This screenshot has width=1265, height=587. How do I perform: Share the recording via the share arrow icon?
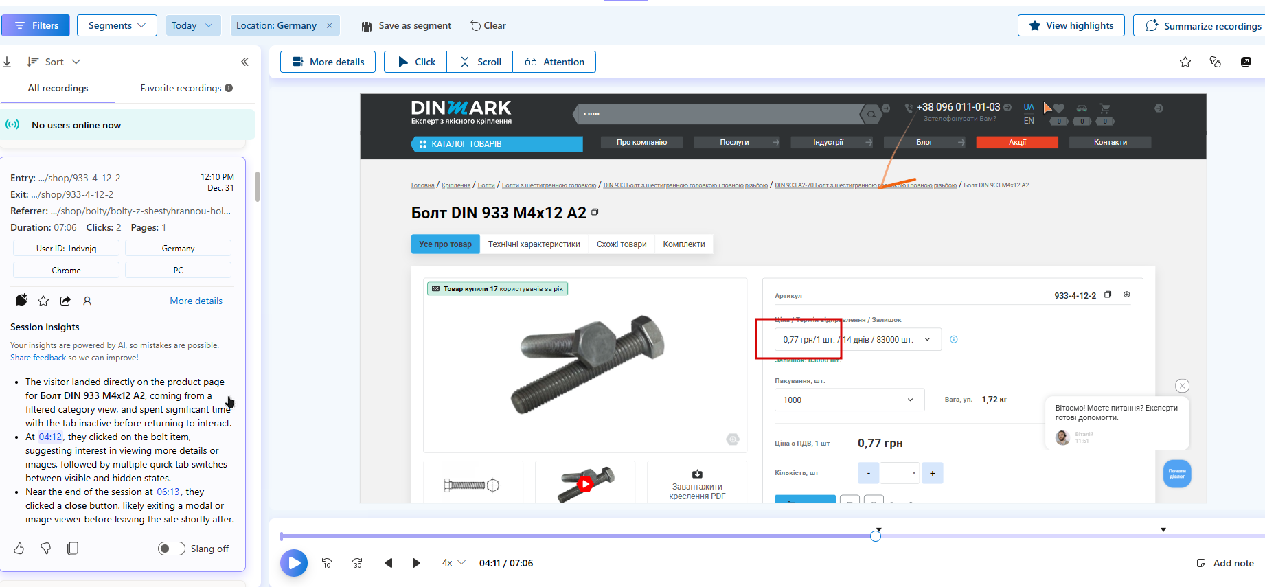click(x=65, y=301)
